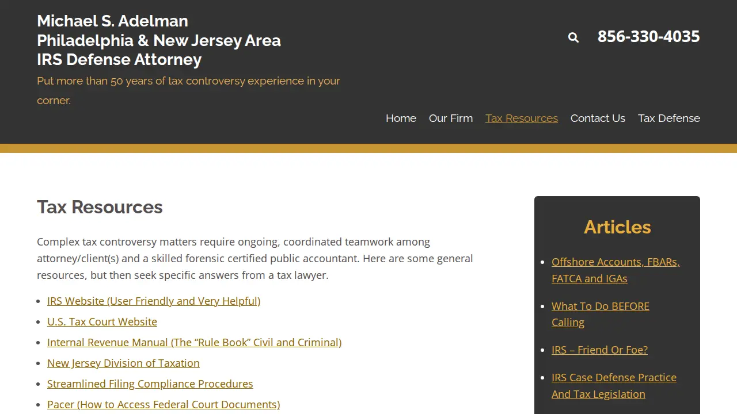Viewport: 737px width, 414px height.
Task: Click the Pacer federal court documents link
Action: (164, 404)
